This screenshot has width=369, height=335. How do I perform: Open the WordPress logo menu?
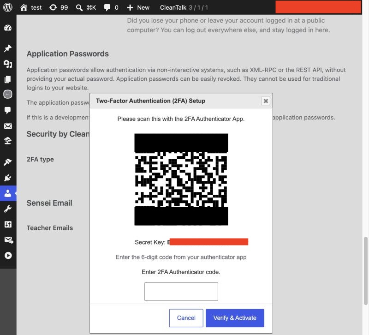click(8, 7)
